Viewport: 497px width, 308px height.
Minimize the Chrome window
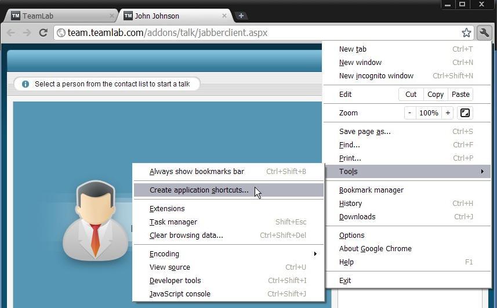448,5
